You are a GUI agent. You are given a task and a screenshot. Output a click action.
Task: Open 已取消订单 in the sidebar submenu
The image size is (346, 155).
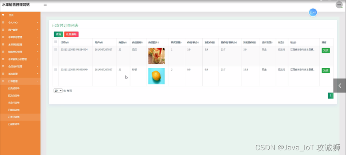point(14,110)
